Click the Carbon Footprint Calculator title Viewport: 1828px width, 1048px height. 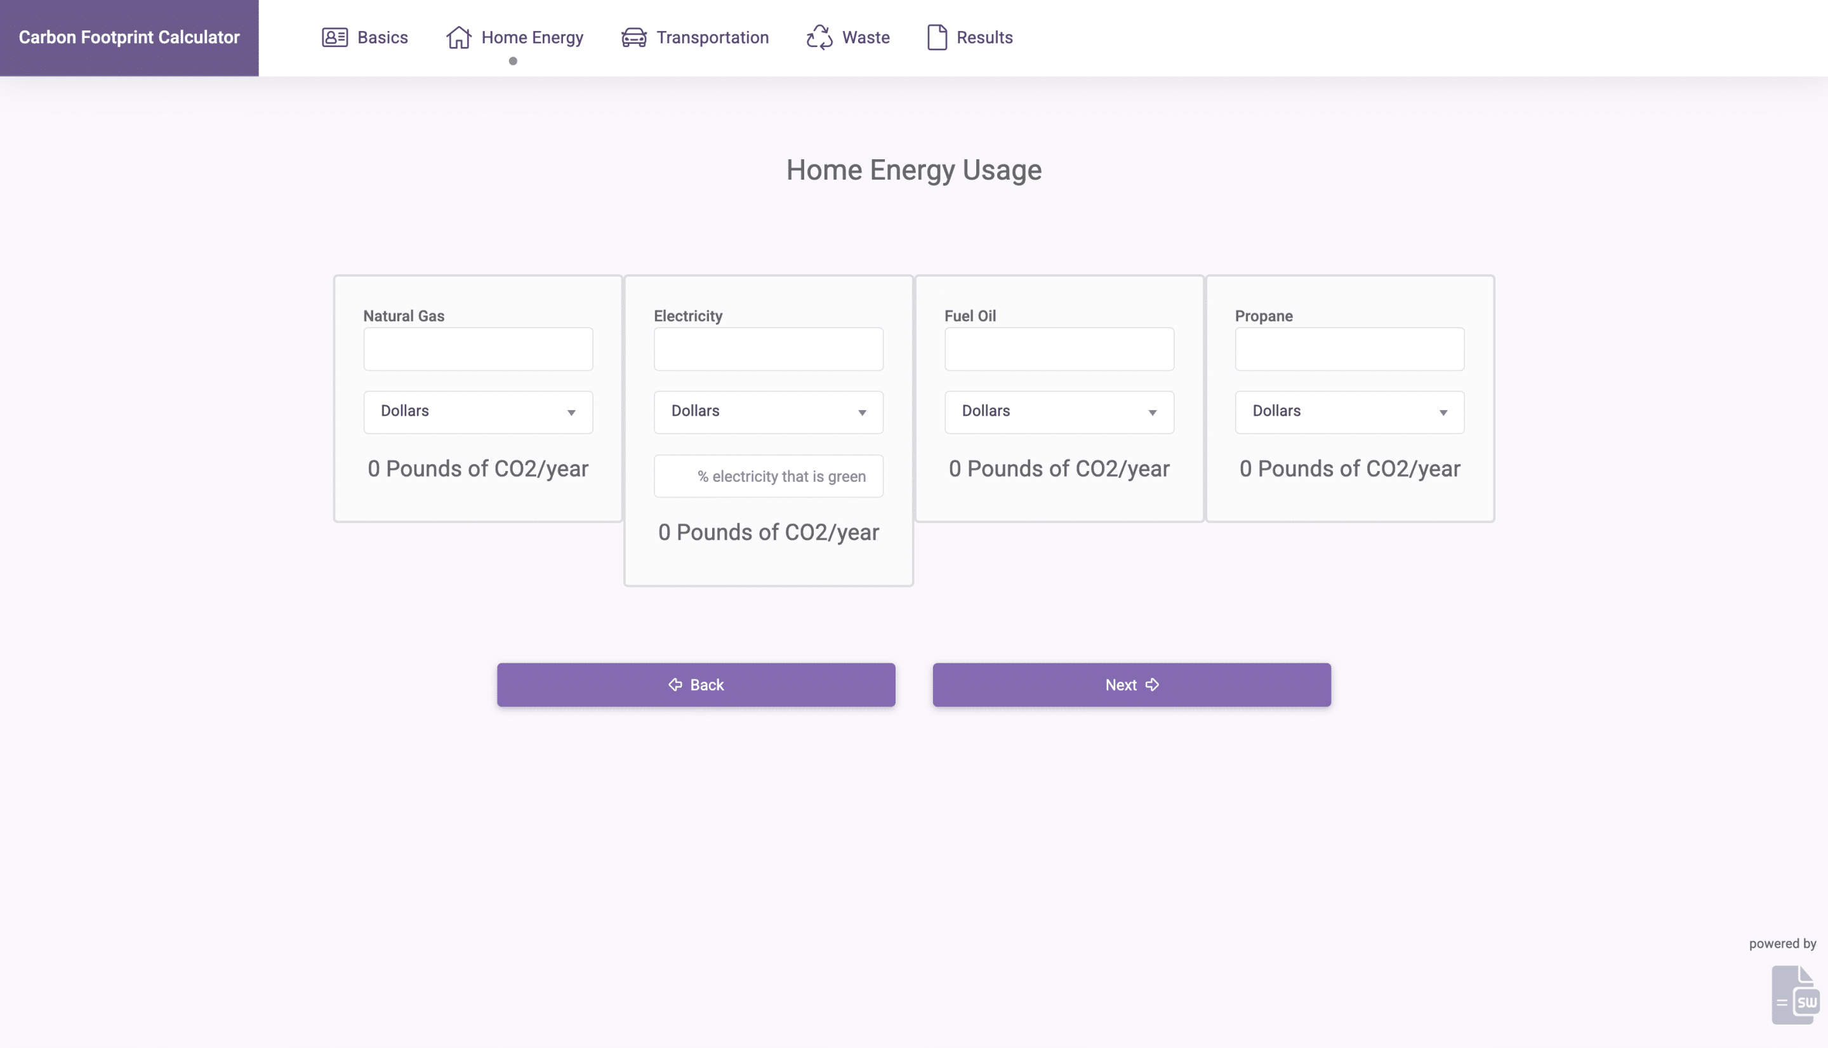point(129,37)
